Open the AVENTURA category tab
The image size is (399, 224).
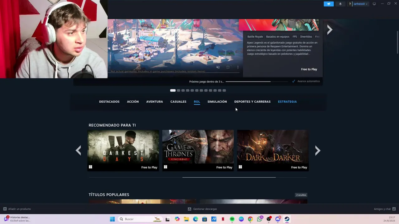click(155, 102)
